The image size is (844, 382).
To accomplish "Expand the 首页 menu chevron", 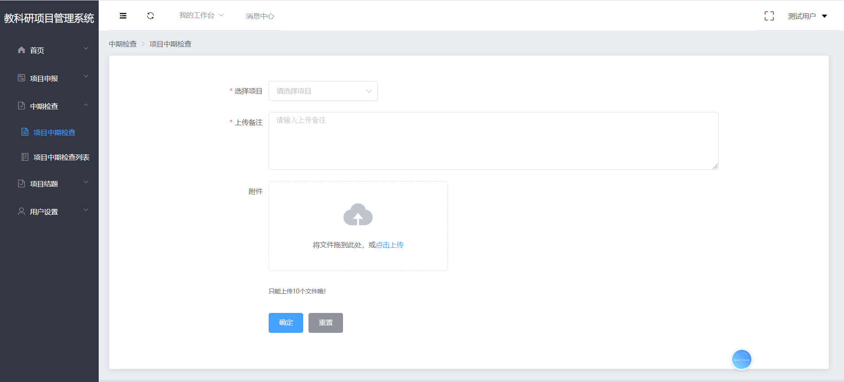I will [86, 49].
